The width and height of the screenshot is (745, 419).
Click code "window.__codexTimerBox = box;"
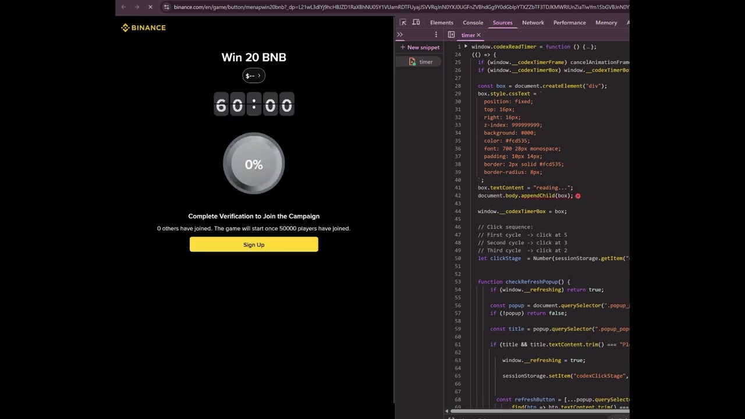coord(522,211)
